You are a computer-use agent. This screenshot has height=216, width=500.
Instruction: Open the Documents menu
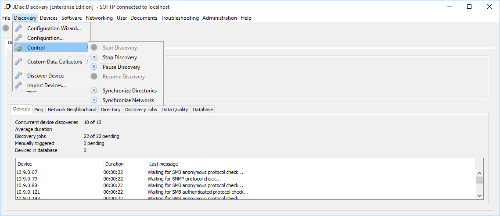click(144, 18)
